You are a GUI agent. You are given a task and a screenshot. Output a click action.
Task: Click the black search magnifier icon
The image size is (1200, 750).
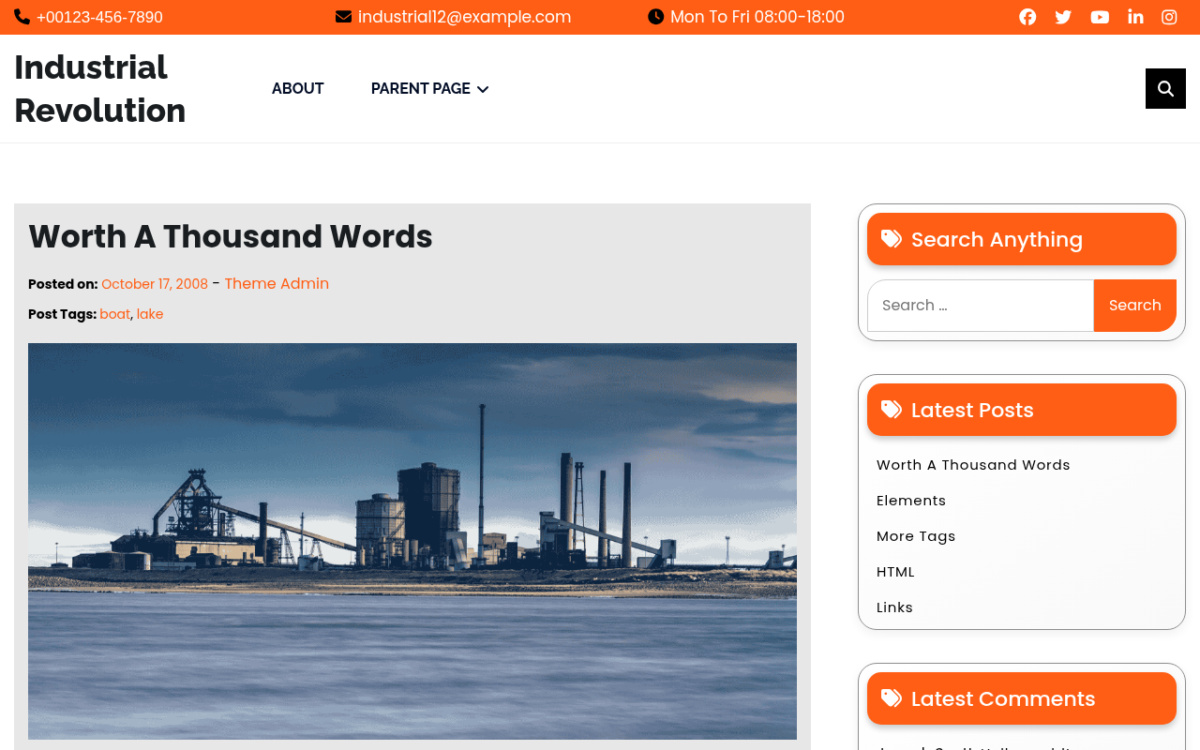[x=1165, y=88]
